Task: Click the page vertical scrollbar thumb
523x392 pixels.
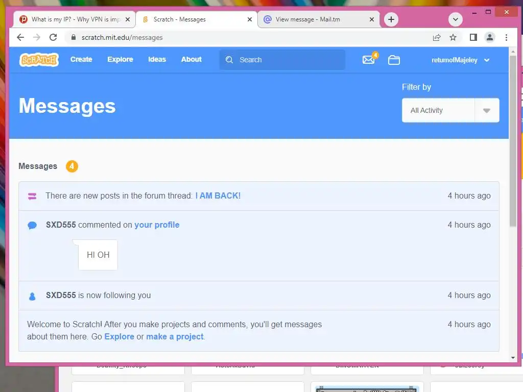Action: (513, 141)
